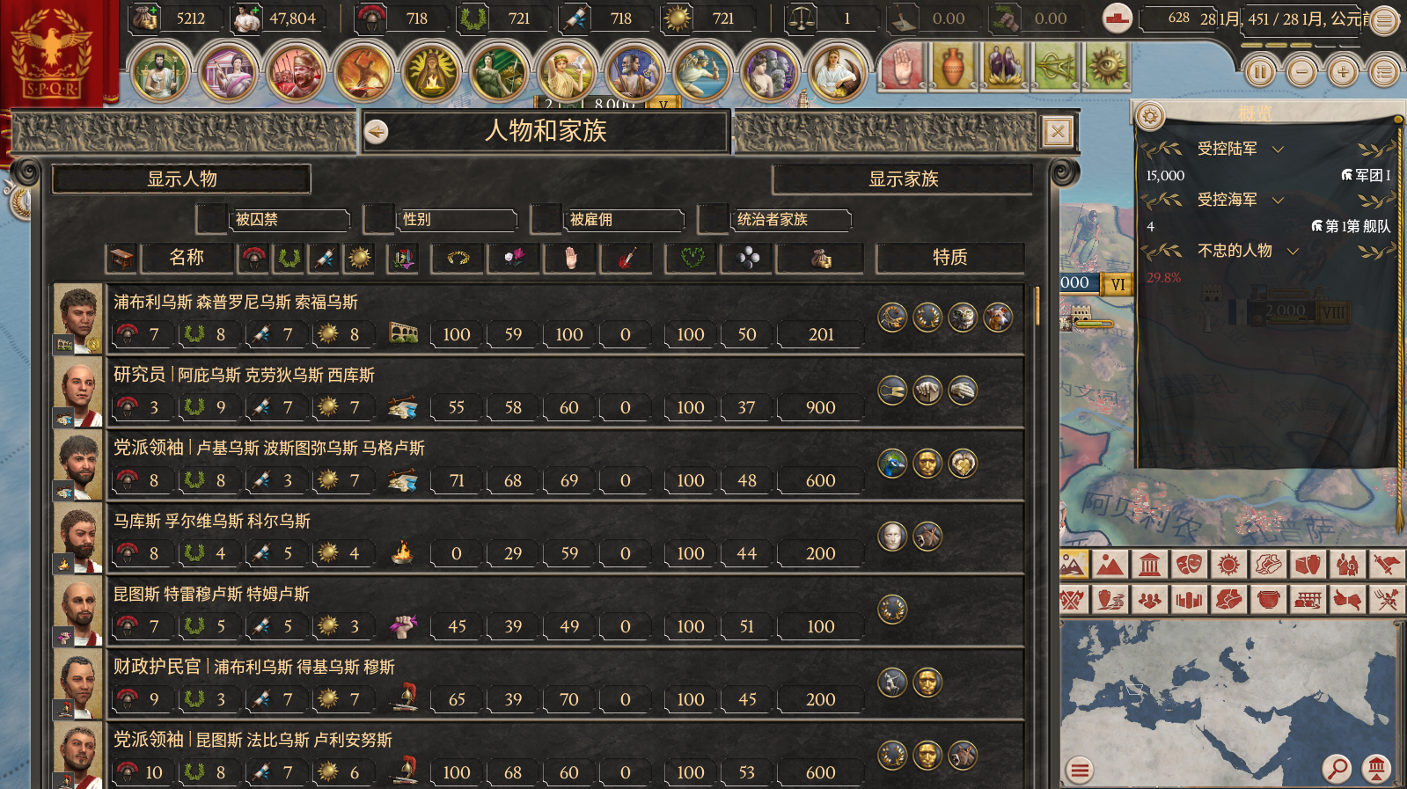1407x789 pixels.
Task: Click the character list scrollbar
Action: pyautogui.click(x=1037, y=304)
